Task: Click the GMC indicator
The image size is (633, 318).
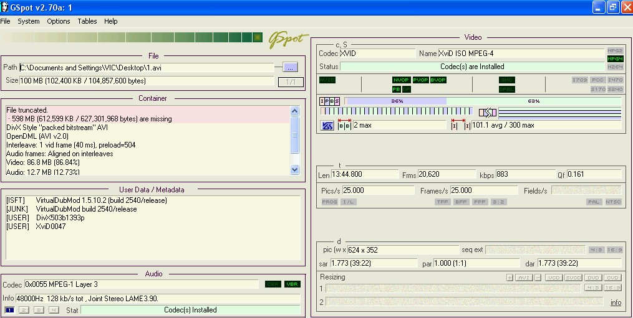Action: pos(506,80)
